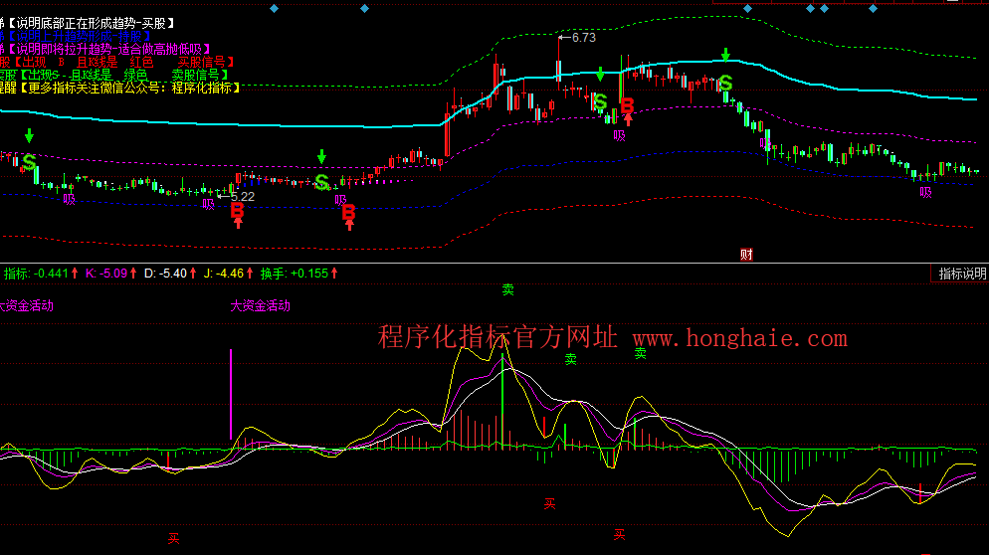
Task: Click the 换手 +0.155 turnover value
Action: (297, 274)
